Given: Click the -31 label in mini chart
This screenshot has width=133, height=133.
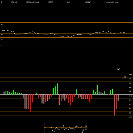Looking at the screenshot, I should tap(86, 126).
